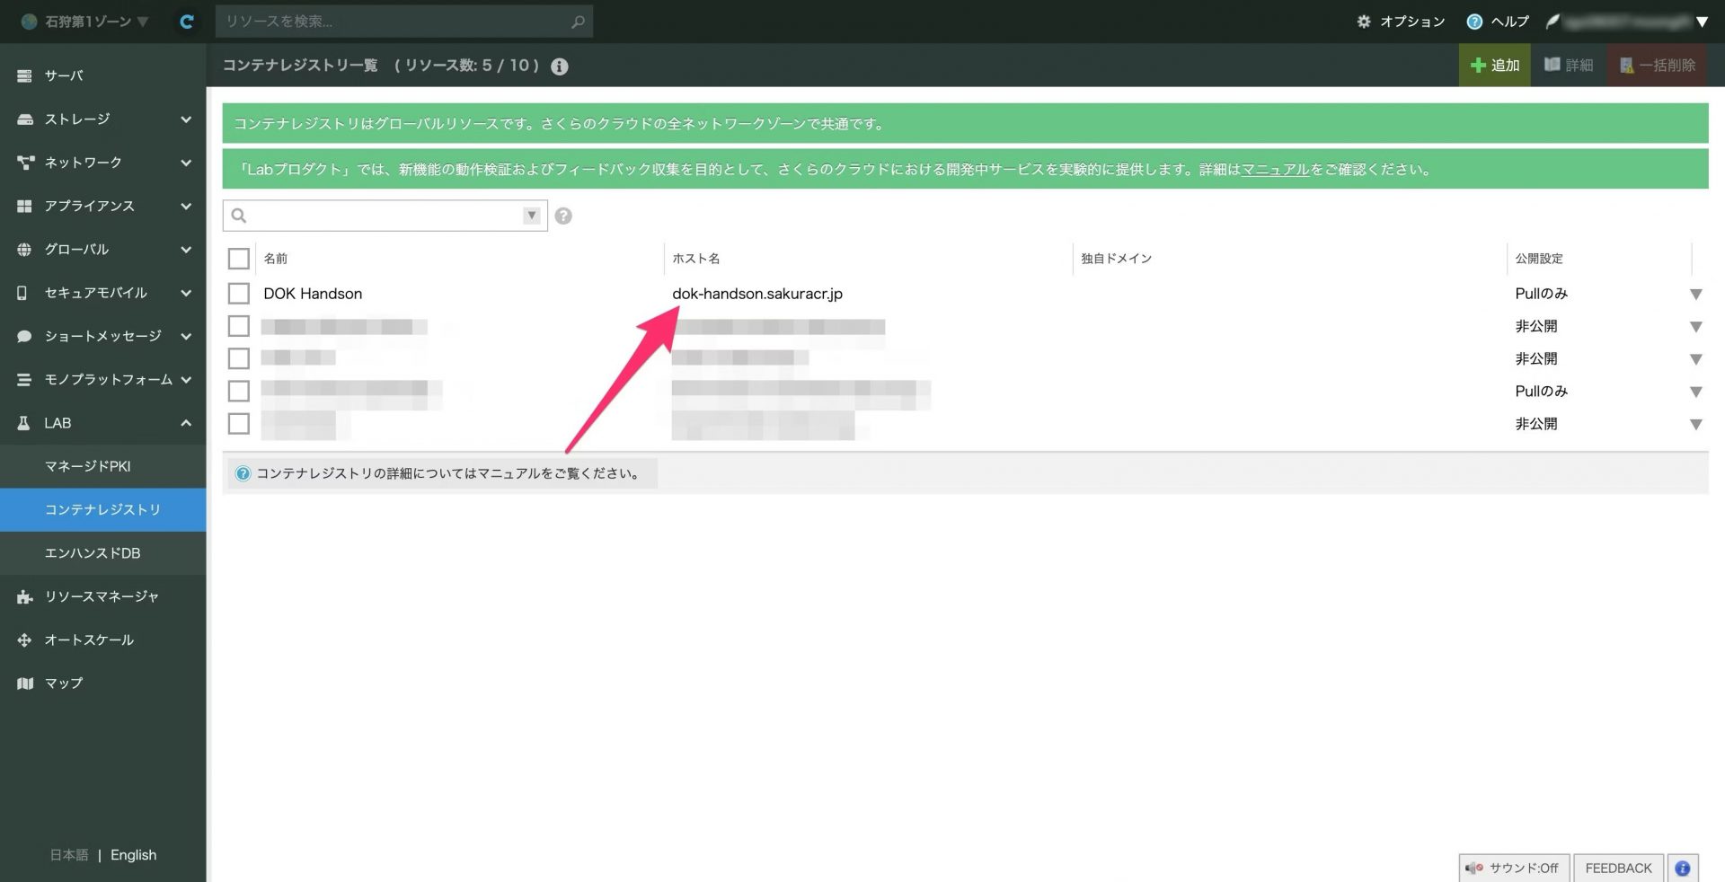This screenshot has height=882, width=1725.
Task: Check the DOK Handson row checkbox
Action: pyautogui.click(x=238, y=294)
